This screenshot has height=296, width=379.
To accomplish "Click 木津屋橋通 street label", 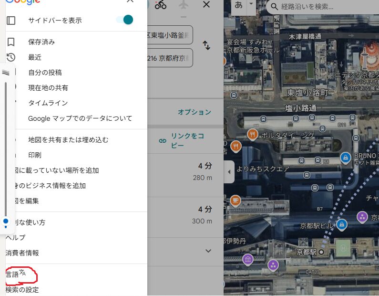I will (305, 37).
